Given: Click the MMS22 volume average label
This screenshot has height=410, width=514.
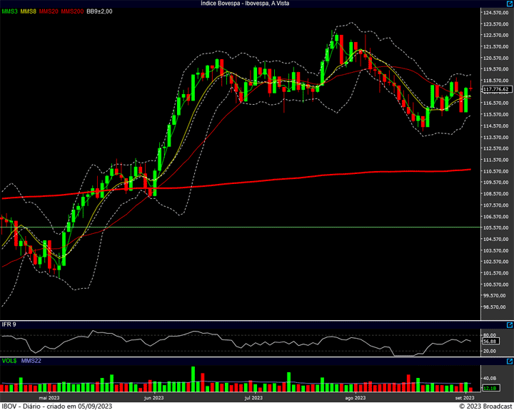Looking at the screenshot, I should (32, 362).
